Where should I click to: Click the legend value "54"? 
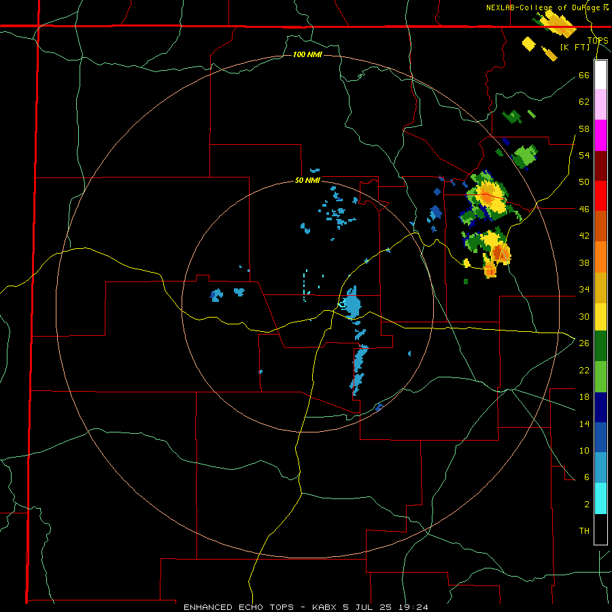pos(584,155)
